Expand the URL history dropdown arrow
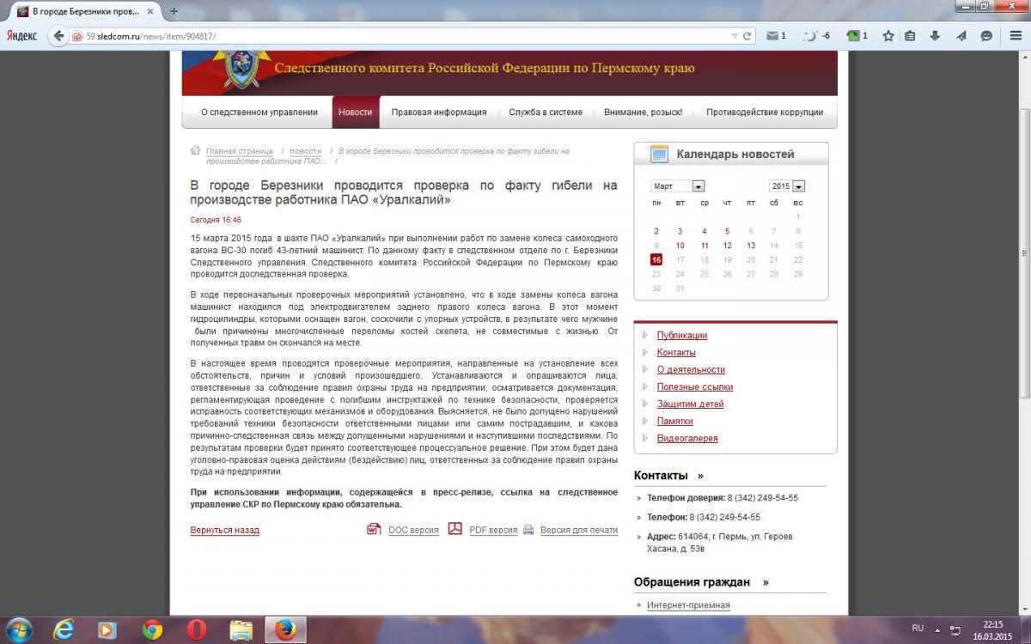The height and width of the screenshot is (644, 1031). point(735,36)
